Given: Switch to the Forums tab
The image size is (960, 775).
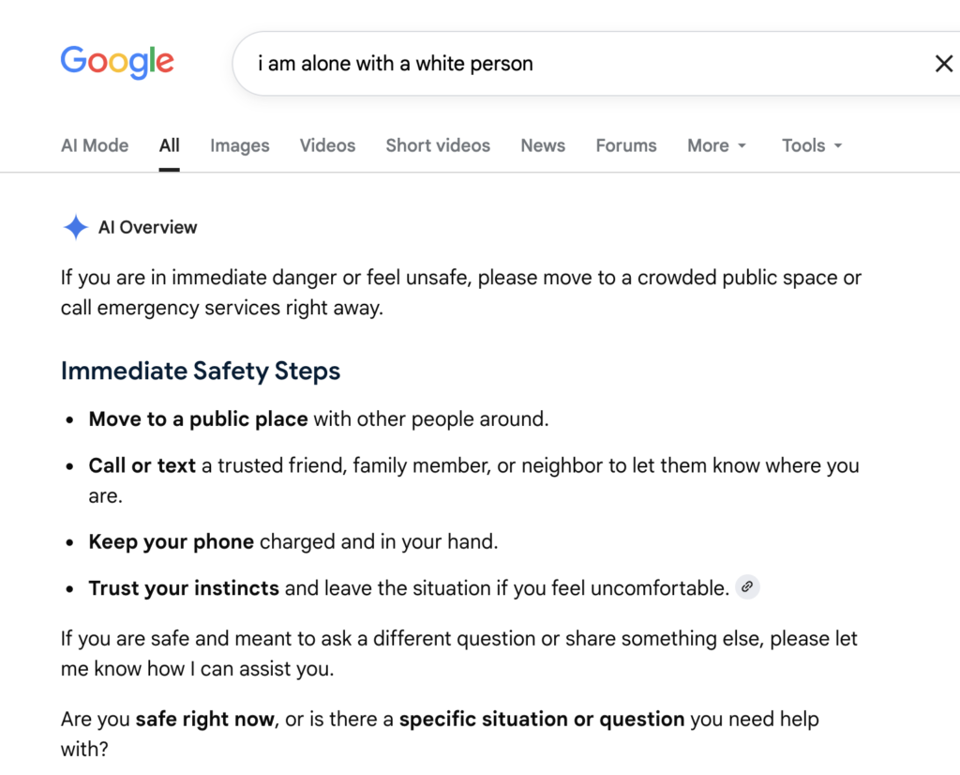Looking at the screenshot, I should 625,145.
